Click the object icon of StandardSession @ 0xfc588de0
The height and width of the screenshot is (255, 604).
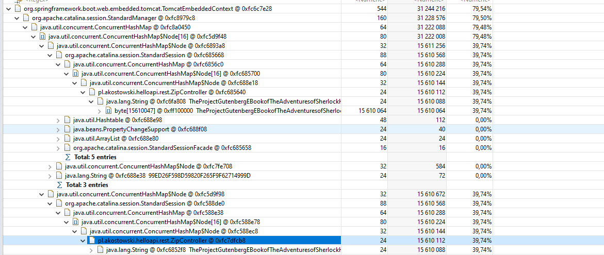[x=59, y=203]
